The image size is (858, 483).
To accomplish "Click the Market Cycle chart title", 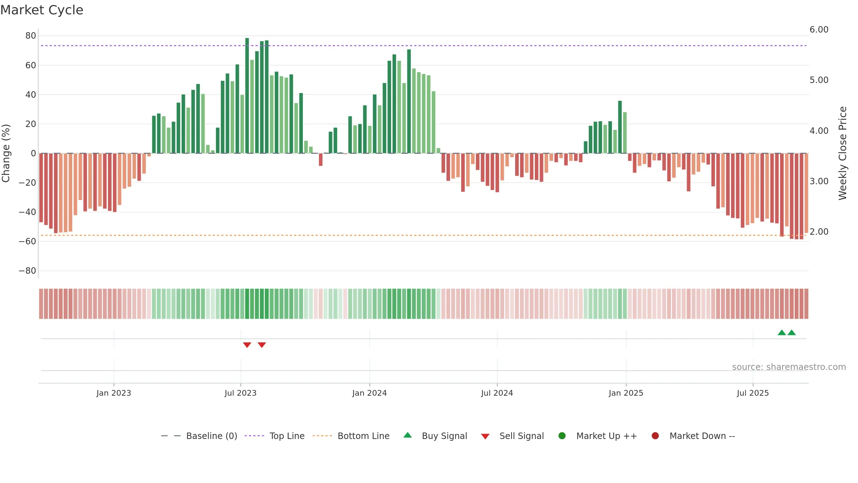I will tap(42, 10).
